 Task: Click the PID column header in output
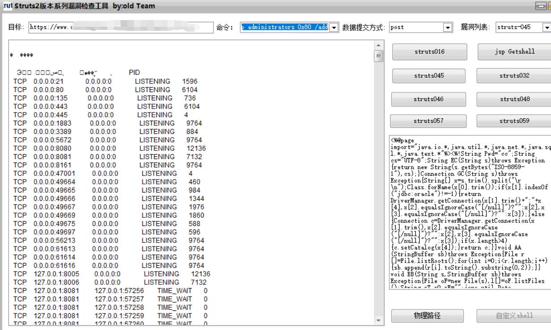coord(134,72)
